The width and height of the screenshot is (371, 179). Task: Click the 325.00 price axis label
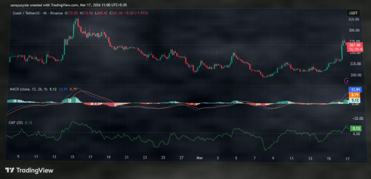click(x=354, y=19)
